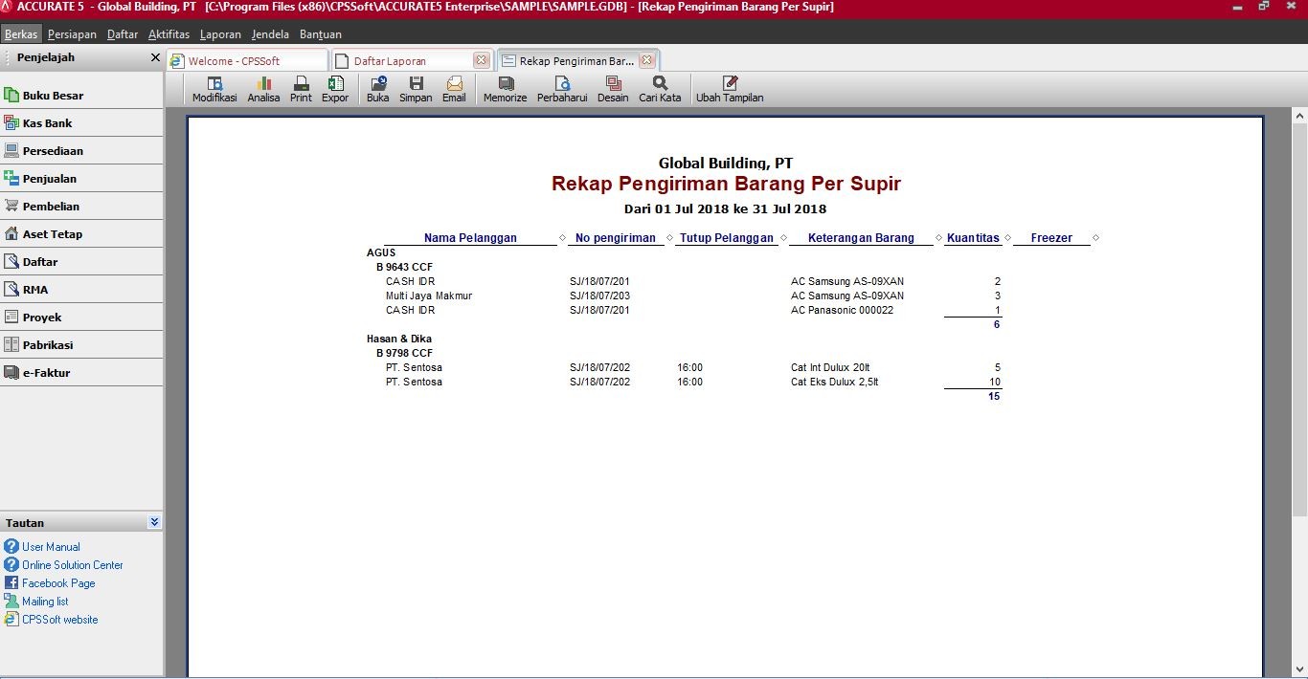Open the Penjualan module
1308x679 pixels.
49,179
